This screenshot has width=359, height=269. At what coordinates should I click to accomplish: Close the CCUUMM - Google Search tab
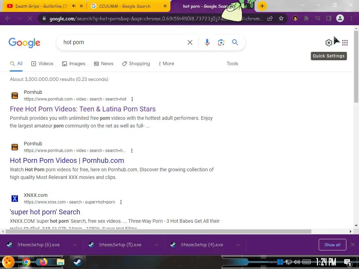pos(165,6)
